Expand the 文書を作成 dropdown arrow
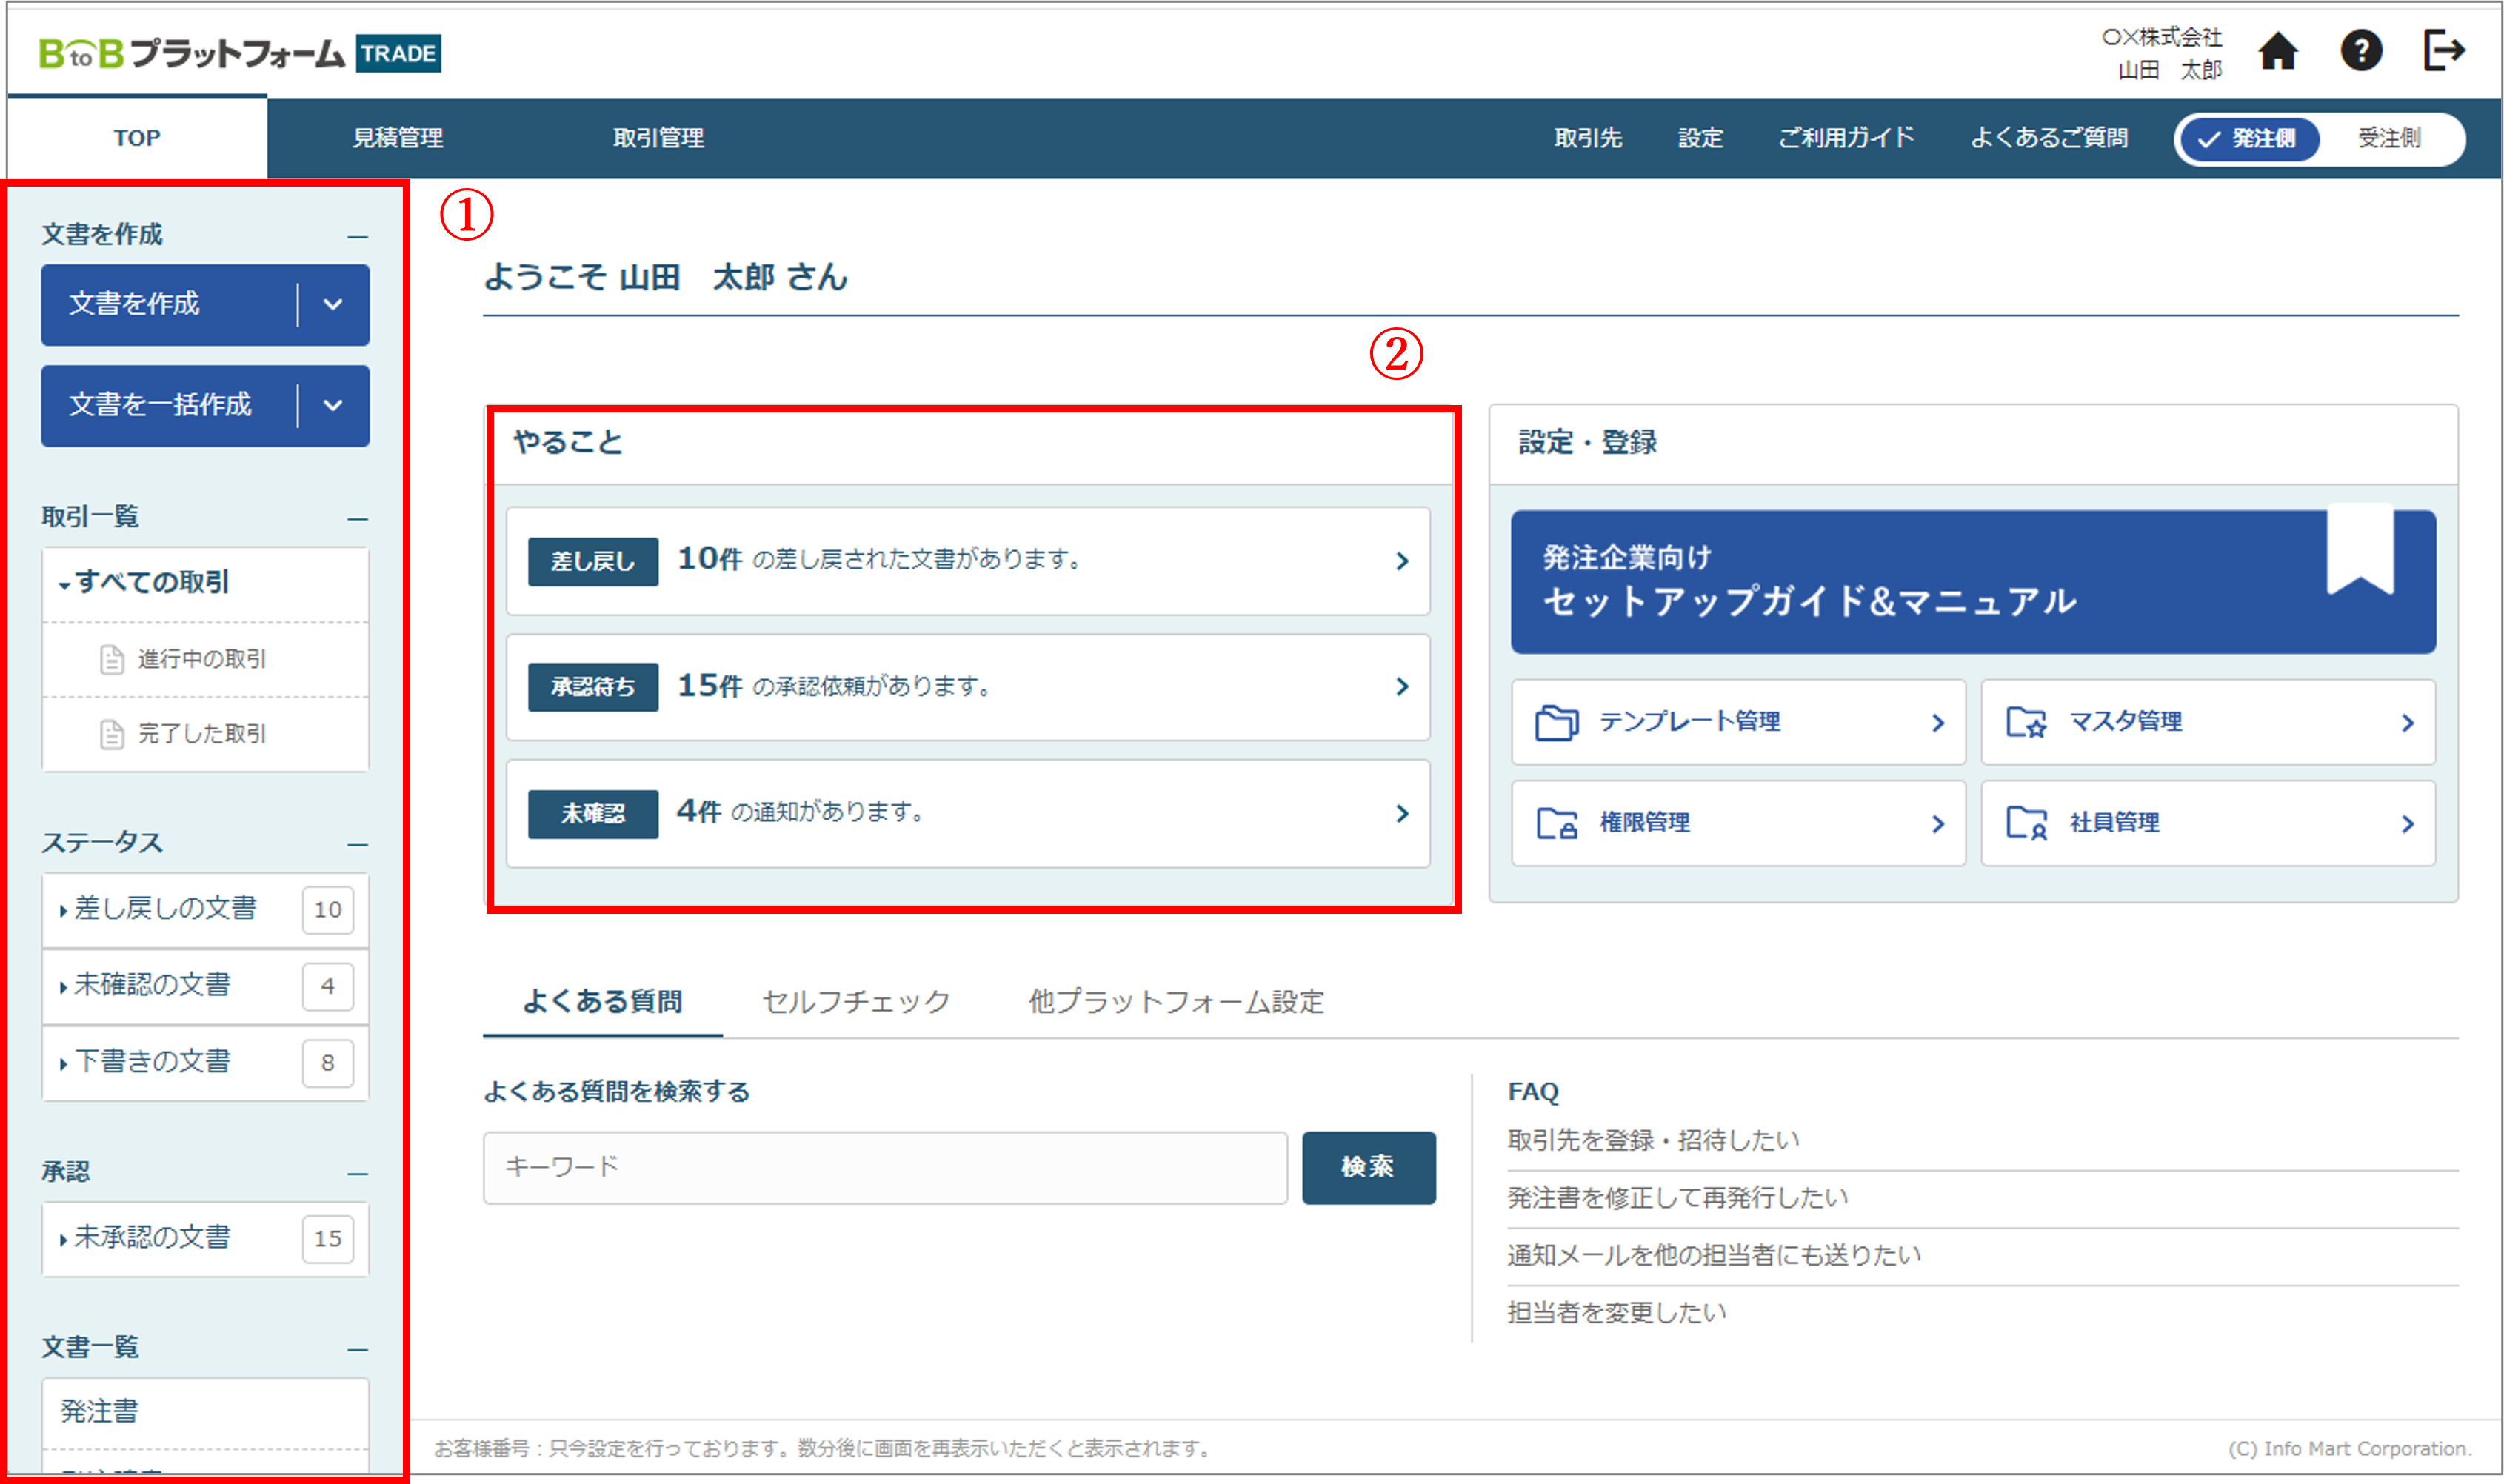 [x=333, y=304]
